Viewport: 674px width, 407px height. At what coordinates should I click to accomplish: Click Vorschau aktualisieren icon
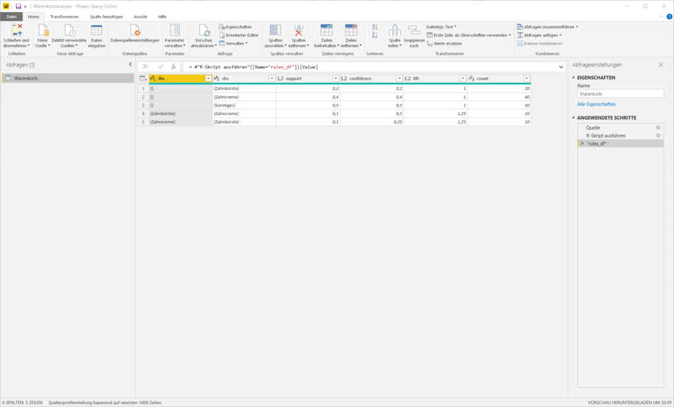tap(204, 30)
